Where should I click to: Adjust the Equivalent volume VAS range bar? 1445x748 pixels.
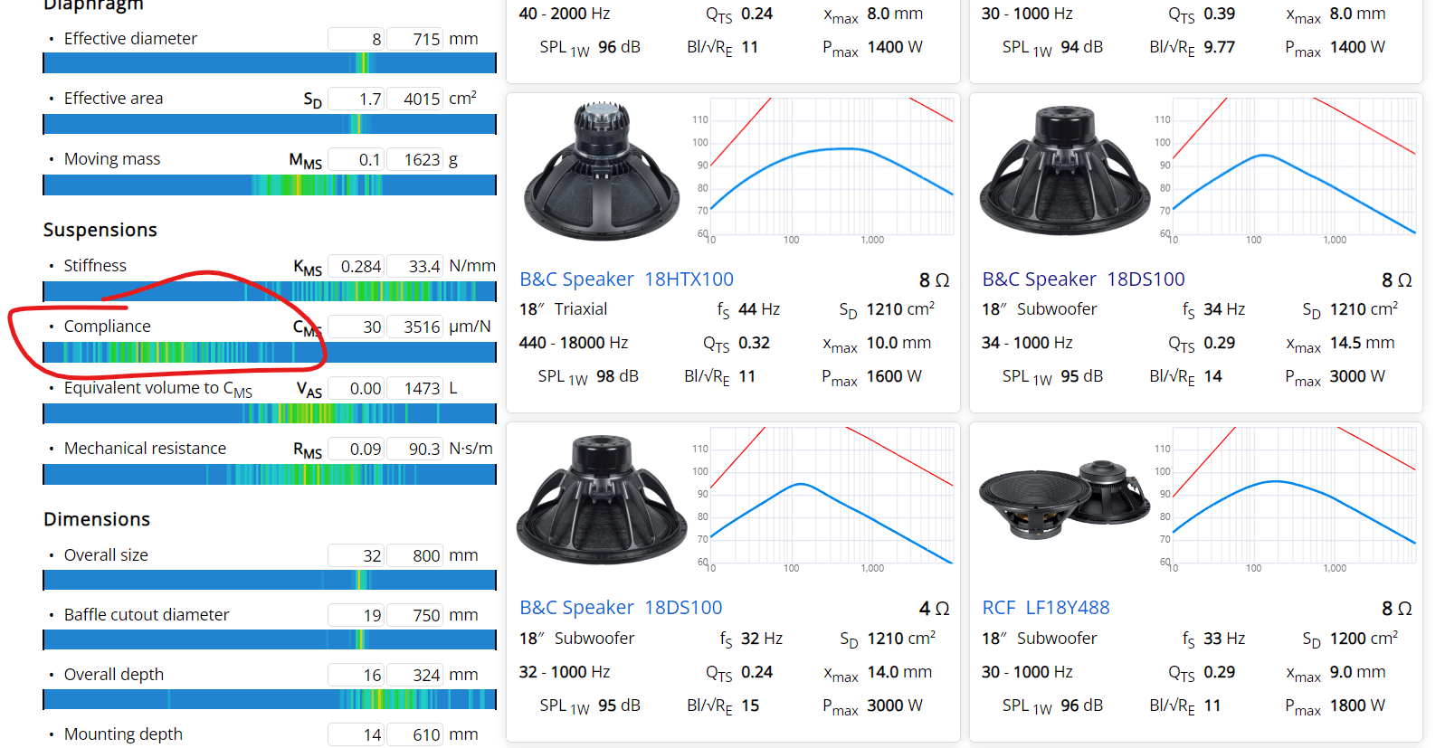tap(270, 413)
